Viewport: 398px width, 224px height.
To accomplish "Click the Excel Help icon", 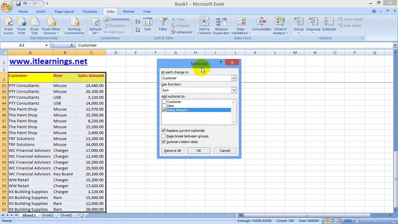I will coord(374,11).
